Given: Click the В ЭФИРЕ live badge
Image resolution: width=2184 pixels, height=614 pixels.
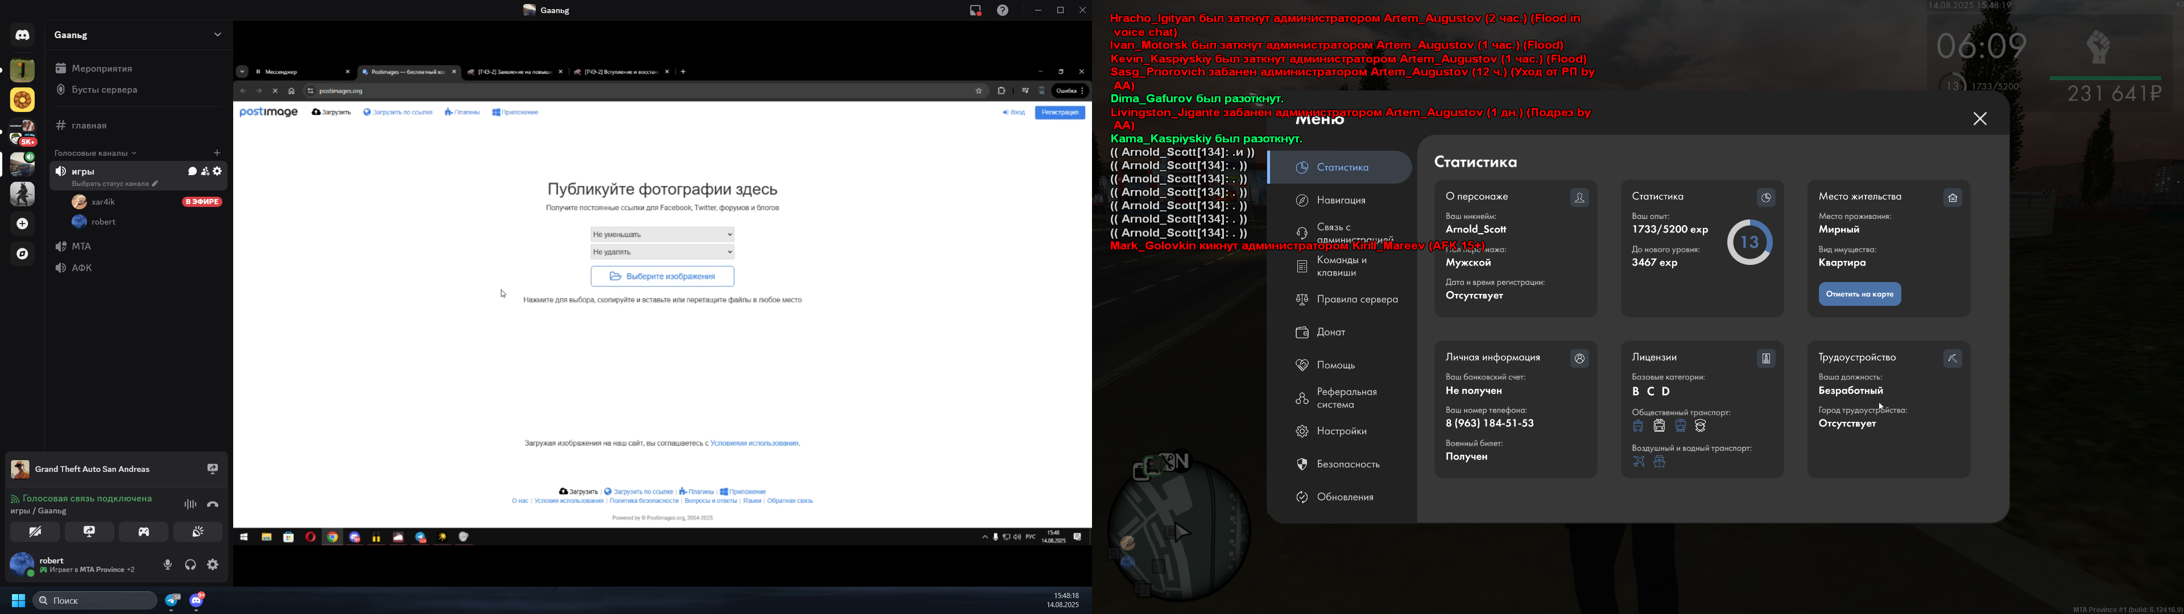Looking at the screenshot, I should (202, 202).
